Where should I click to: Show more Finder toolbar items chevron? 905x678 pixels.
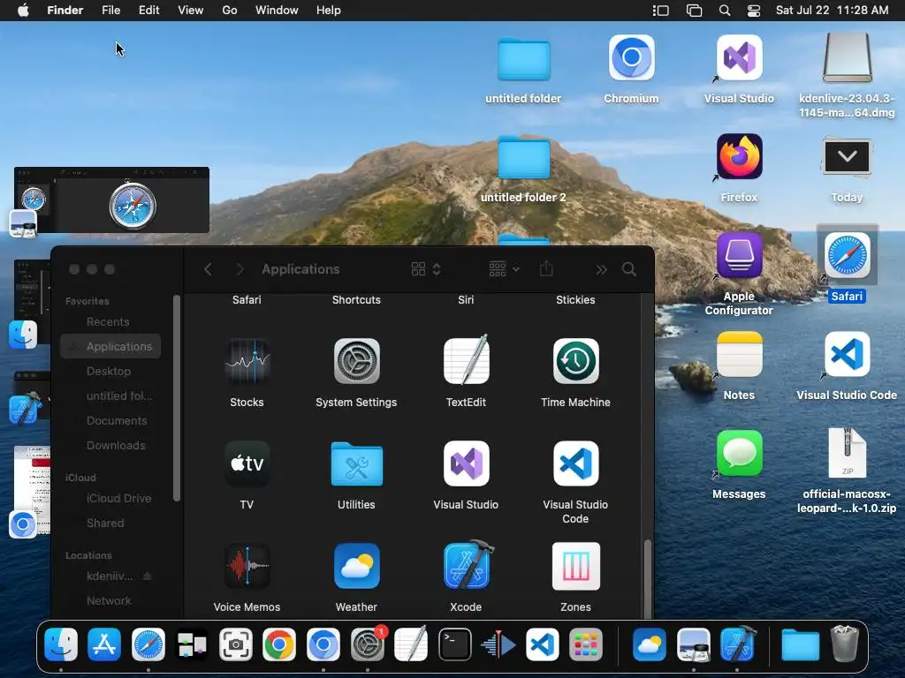(x=601, y=270)
